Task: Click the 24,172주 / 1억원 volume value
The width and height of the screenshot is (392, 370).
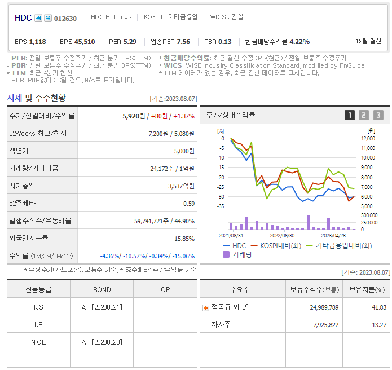Action: click(x=172, y=169)
